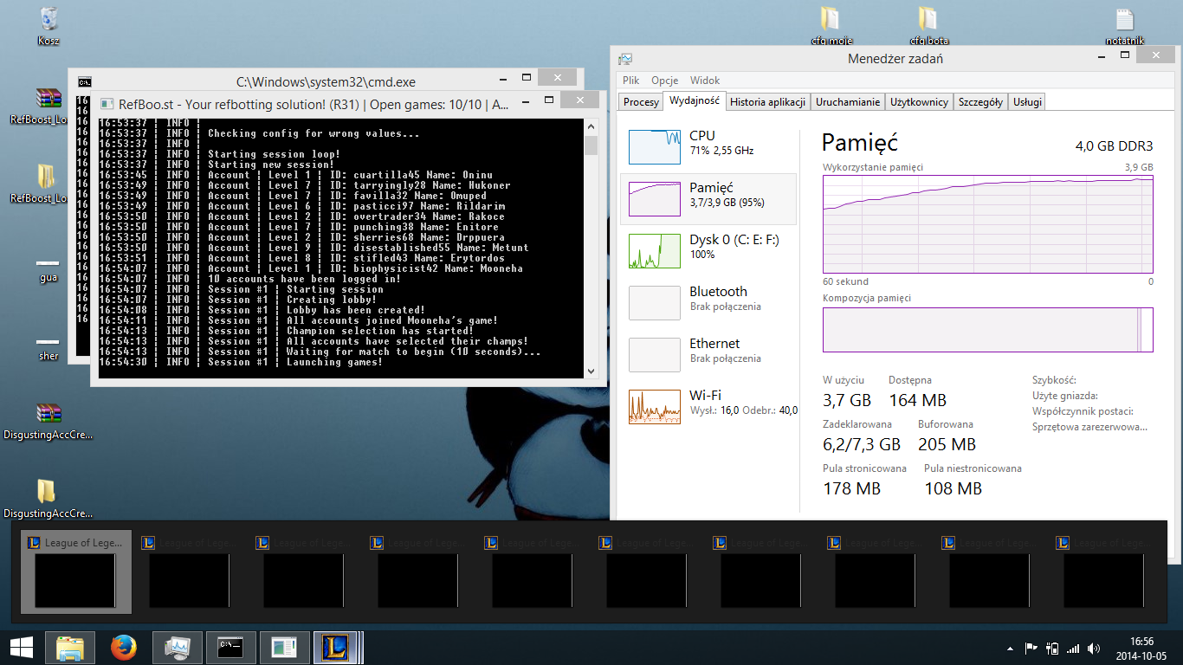Switch to the Szczegóły tab
1183x665 pixels.
[980, 102]
